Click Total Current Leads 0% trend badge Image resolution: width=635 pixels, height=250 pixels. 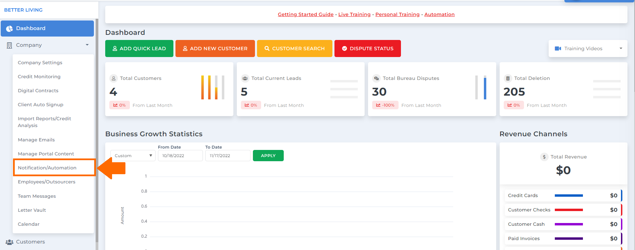click(x=251, y=105)
